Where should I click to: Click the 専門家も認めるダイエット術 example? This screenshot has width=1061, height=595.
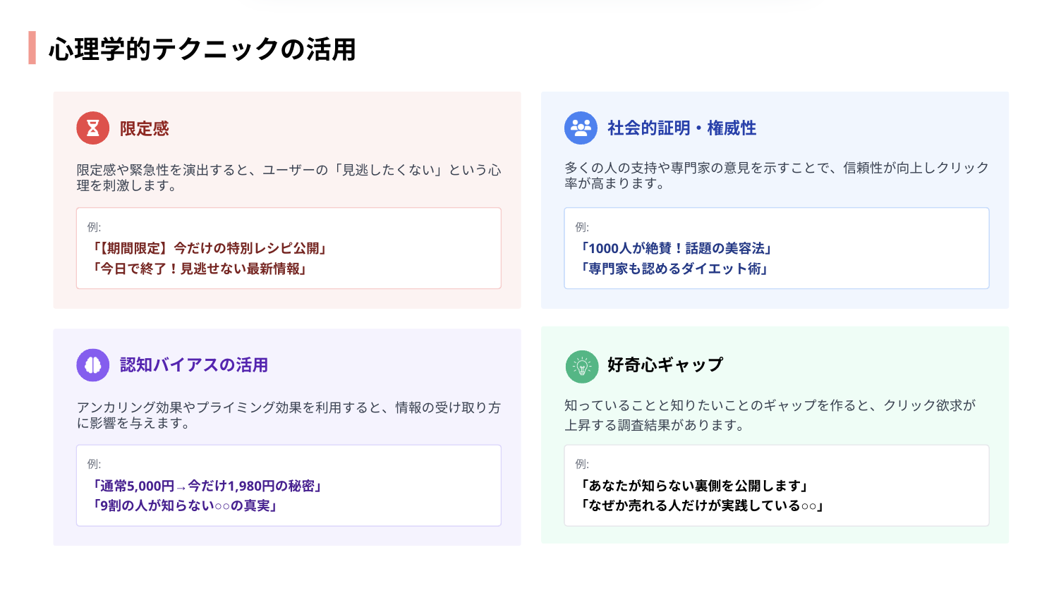tap(673, 269)
